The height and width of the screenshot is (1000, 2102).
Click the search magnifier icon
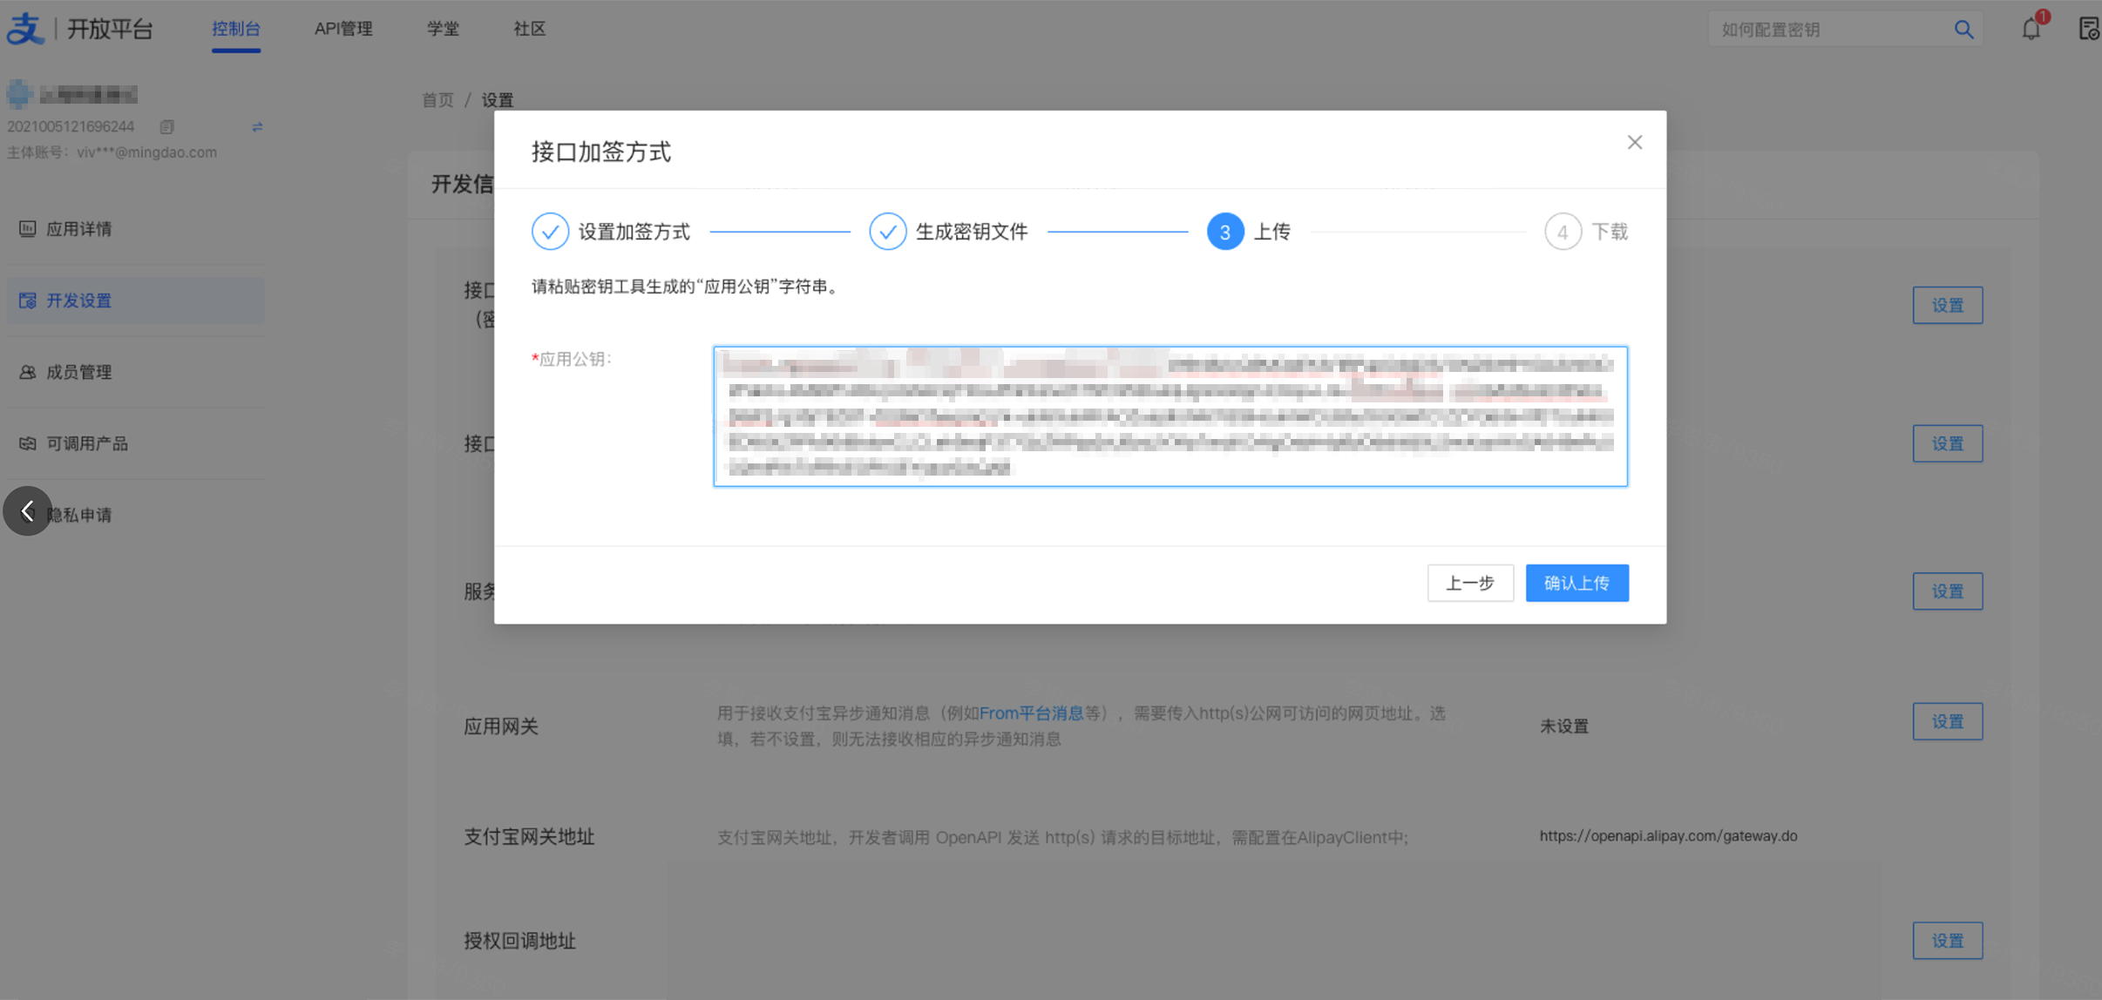[x=1963, y=30]
